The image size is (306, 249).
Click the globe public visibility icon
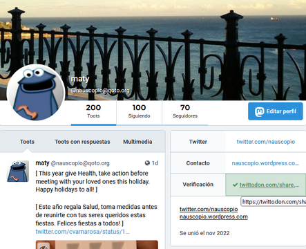click(147, 163)
